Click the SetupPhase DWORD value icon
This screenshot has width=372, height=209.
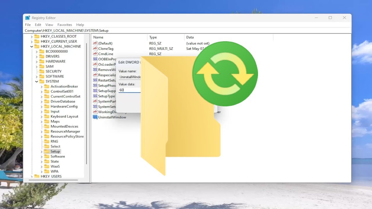(95, 85)
